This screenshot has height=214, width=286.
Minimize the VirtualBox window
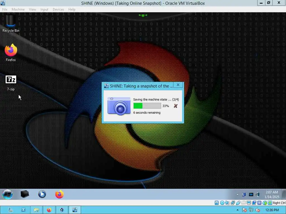[x=261, y=3]
